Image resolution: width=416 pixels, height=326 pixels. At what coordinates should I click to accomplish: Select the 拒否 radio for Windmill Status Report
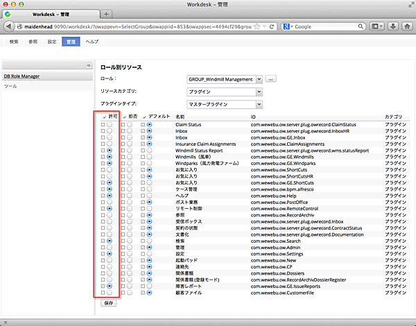click(130, 150)
